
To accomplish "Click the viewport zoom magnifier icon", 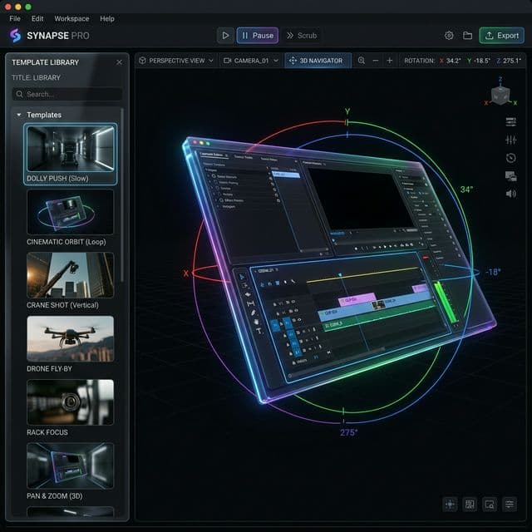I will point(362,61).
